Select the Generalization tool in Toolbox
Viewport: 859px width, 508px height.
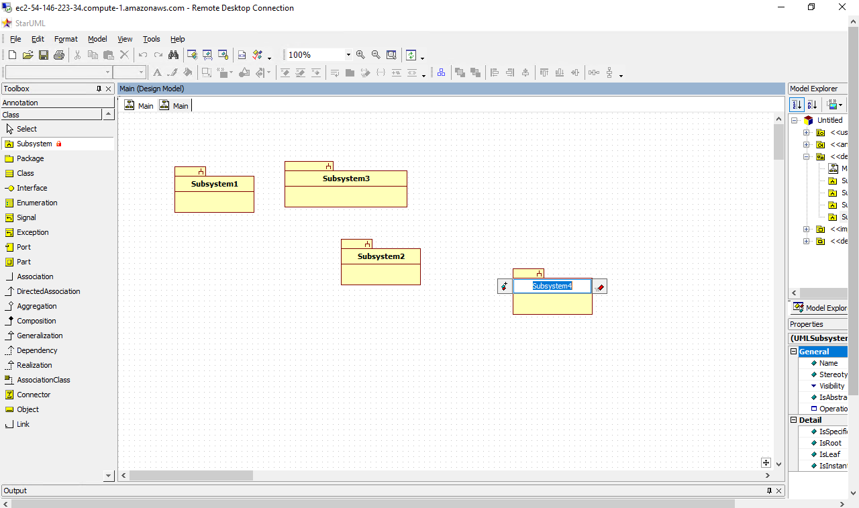coord(40,336)
